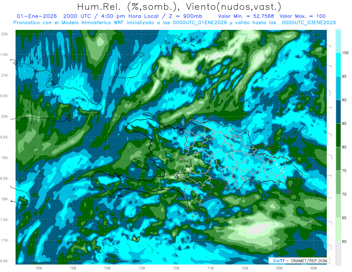Screen dimensions: 352x272
Task: Click the 21N latitude label
Action: coord(5,75)
